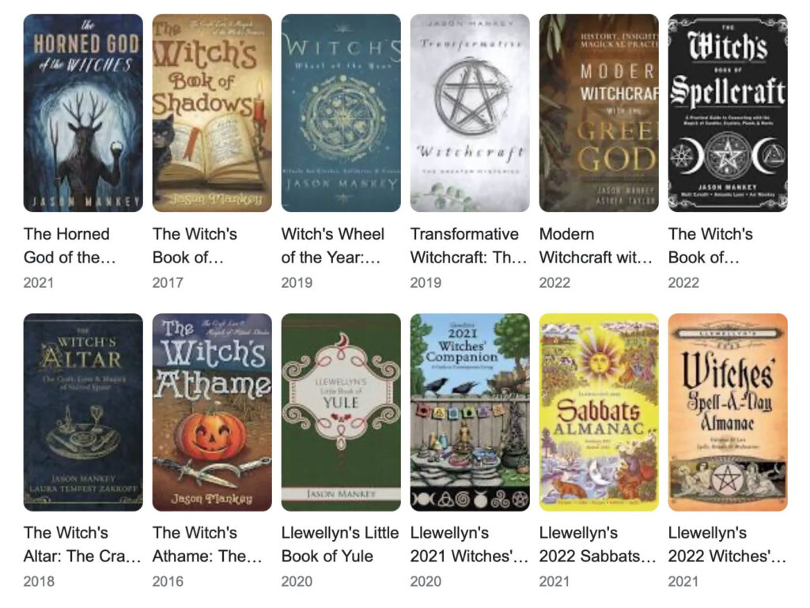Screen dimensions: 810x608
Task: Open 'Modern Witchcraft wit…' title link
Action: 596,245
